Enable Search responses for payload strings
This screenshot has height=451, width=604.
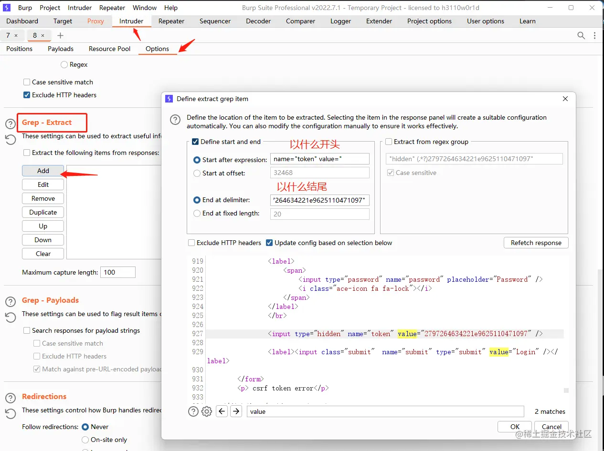point(27,330)
